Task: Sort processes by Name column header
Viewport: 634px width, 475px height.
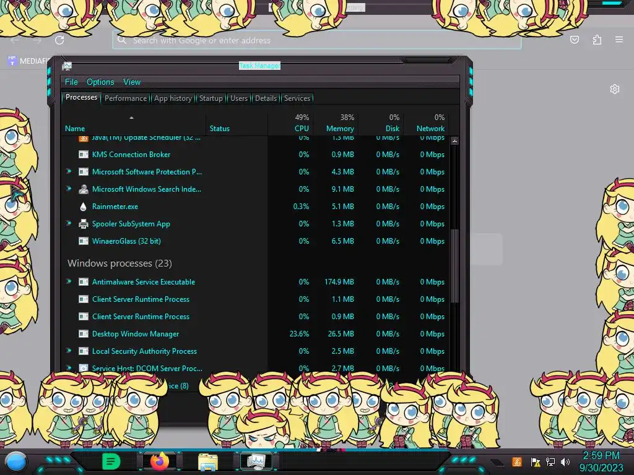Action: pyautogui.click(x=75, y=129)
